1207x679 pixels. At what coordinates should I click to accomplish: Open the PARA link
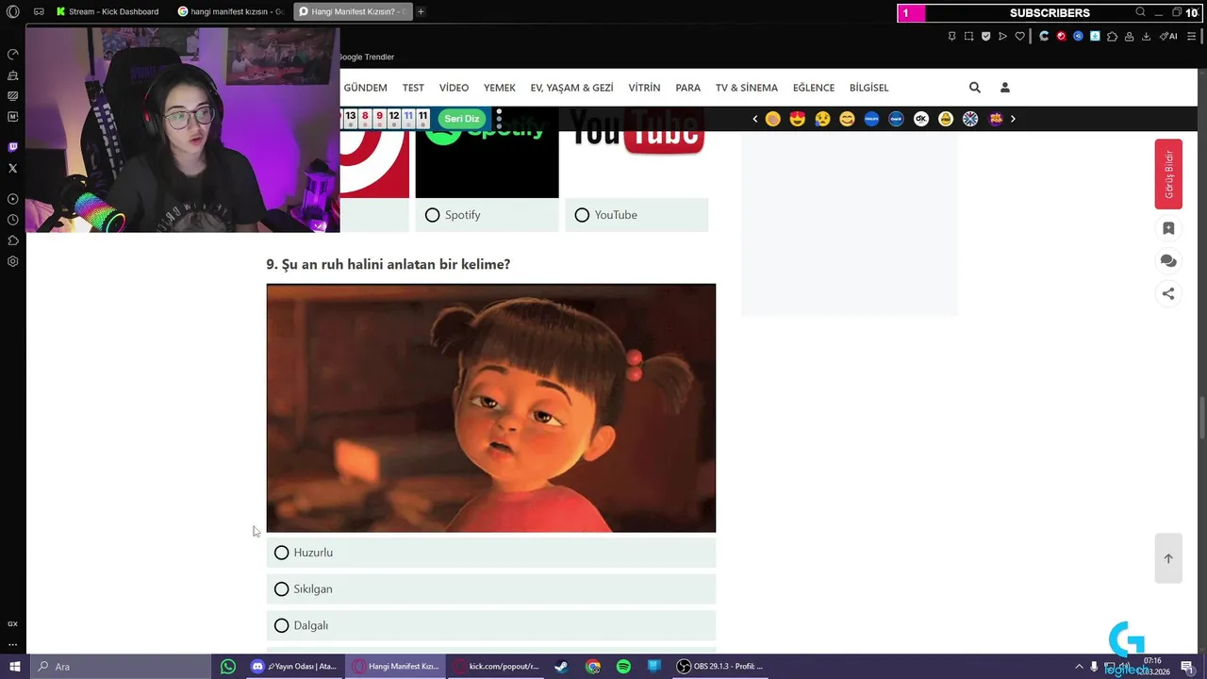pos(688,88)
